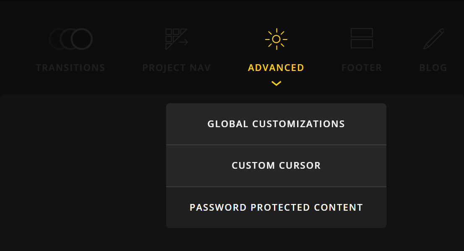Click the lower rectangle of Footer icon
Screen dimensions: 464x251
click(362, 44)
